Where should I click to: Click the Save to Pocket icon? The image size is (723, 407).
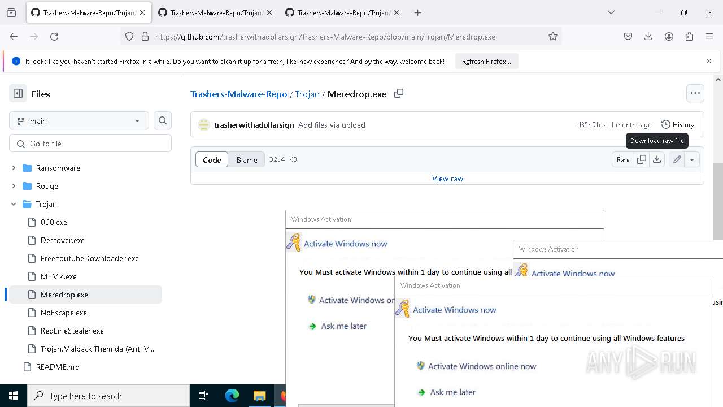pos(628,36)
